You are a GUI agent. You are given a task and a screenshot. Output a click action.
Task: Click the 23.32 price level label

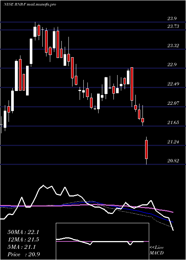tap(173, 46)
